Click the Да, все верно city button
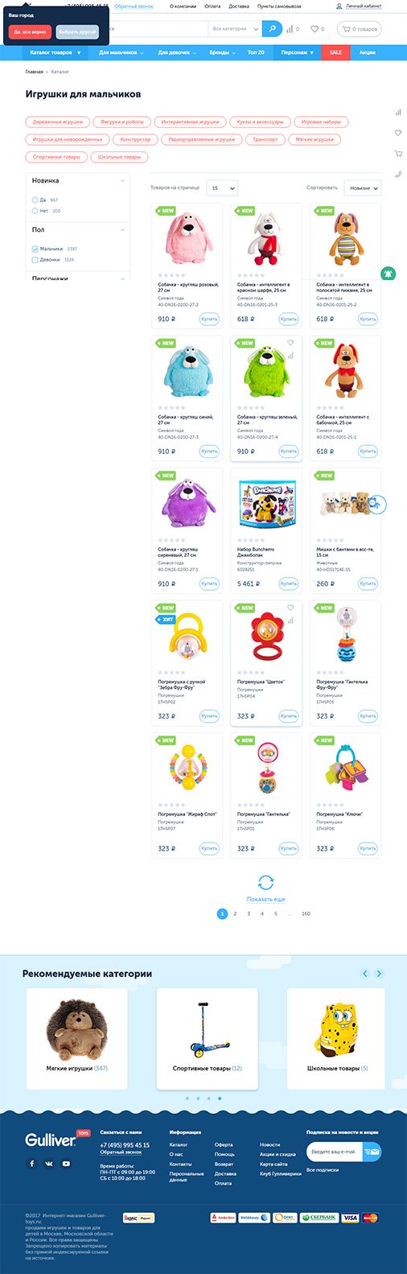 pyautogui.click(x=31, y=32)
